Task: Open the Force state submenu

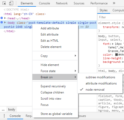Action: pos(55,71)
